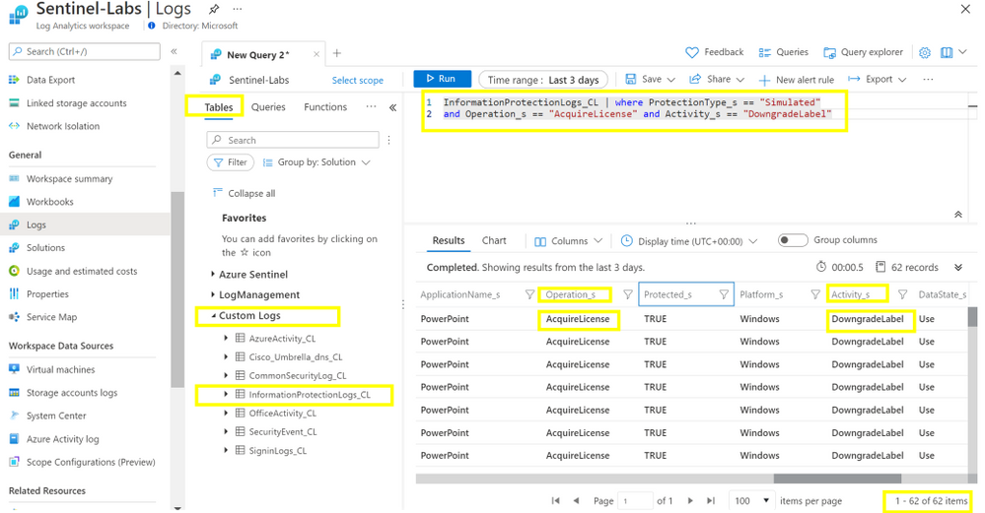Click results vertical scrollbar thumb
Viewport: 985px width, 513px height.
(x=972, y=317)
